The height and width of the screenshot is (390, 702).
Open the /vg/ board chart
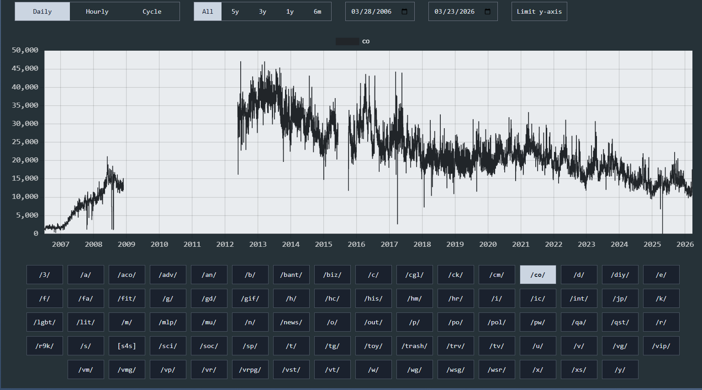pyautogui.click(x=620, y=346)
